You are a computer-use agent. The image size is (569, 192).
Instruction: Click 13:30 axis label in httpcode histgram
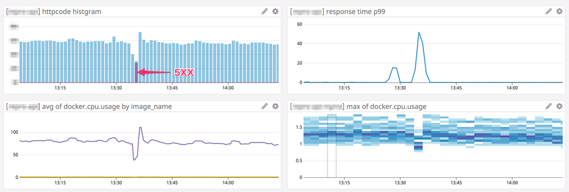coord(116,88)
